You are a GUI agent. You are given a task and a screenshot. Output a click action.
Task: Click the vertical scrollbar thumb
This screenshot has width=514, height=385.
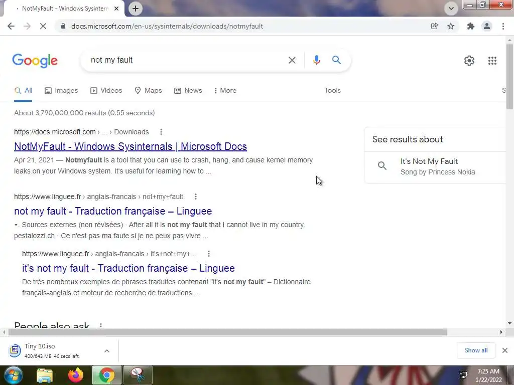click(509, 77)
